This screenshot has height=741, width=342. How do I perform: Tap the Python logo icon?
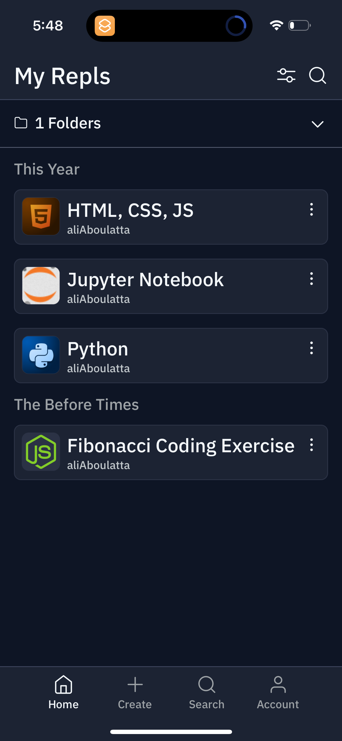[41, 355]
